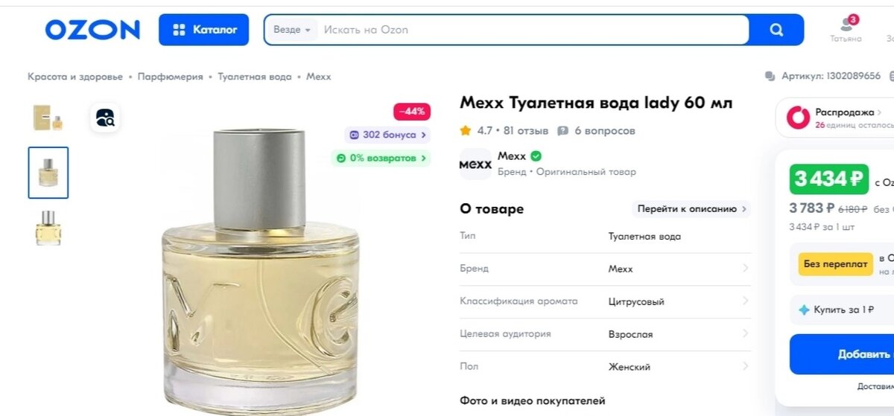This screenshot has height=416, width=894.
Task: Click the Добавить button
Action: point(842,354)
